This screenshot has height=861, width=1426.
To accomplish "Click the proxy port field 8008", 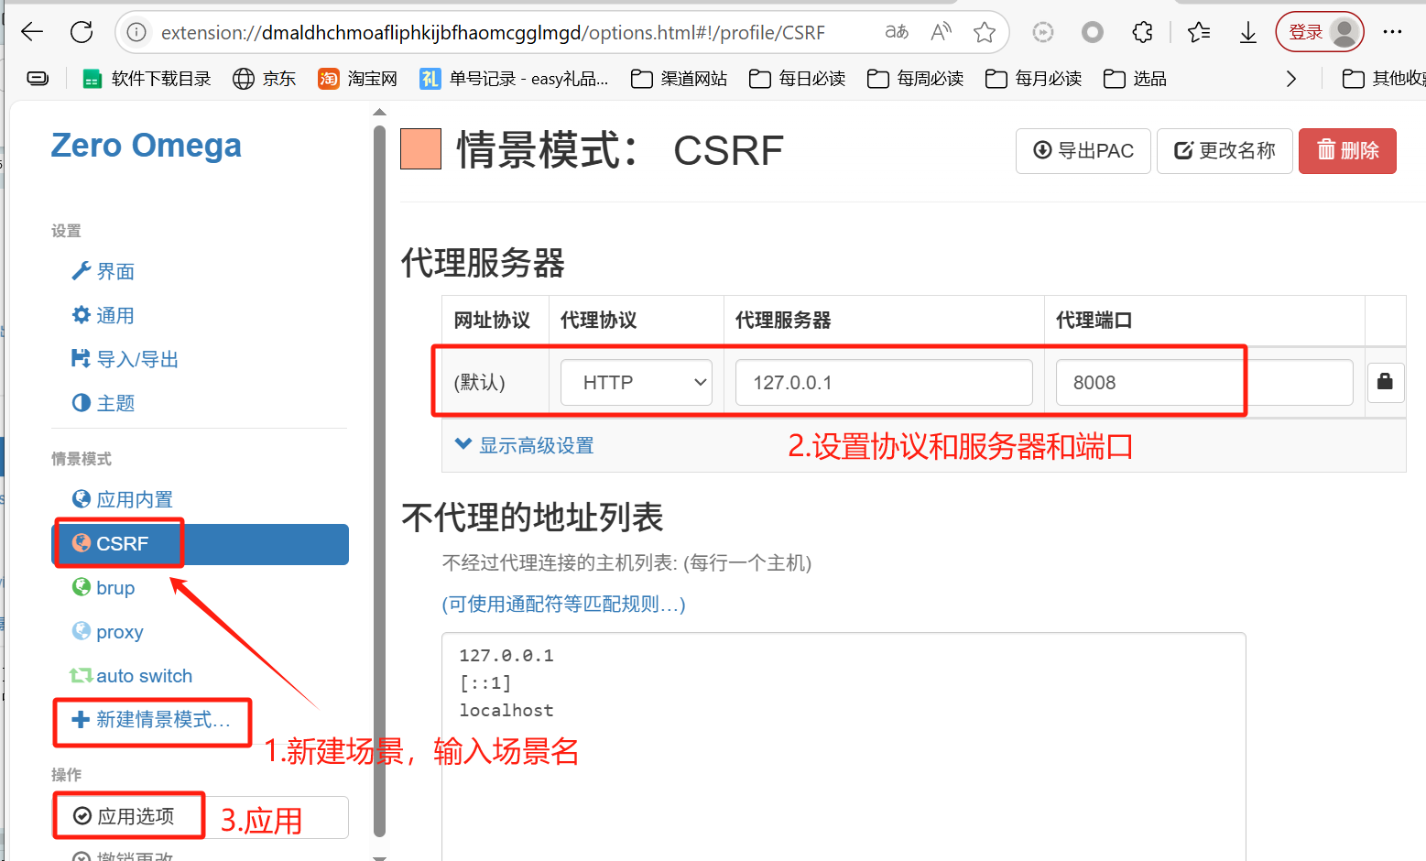I will pos(1204,383).
